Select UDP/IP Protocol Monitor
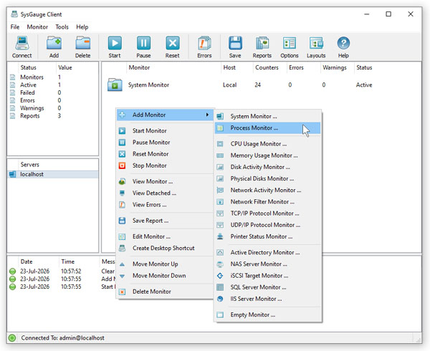Image resolution: width=430 pixels, height=351 pixels. [x=267, y=225]
